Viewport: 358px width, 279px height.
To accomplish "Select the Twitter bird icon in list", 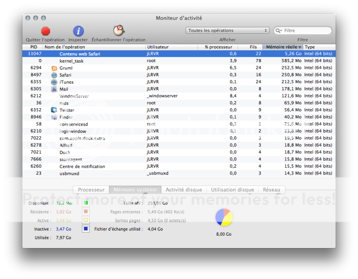I will tap(54, 110).
